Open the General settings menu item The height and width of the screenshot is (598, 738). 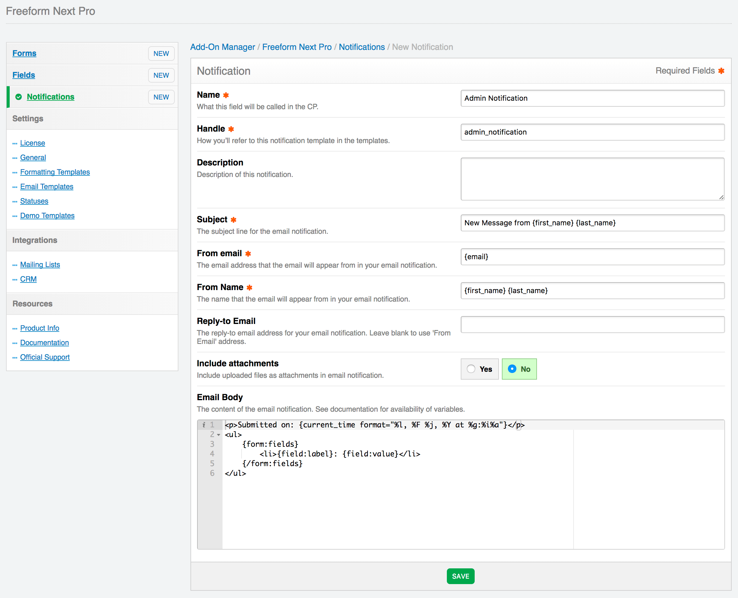click(33, 157)
